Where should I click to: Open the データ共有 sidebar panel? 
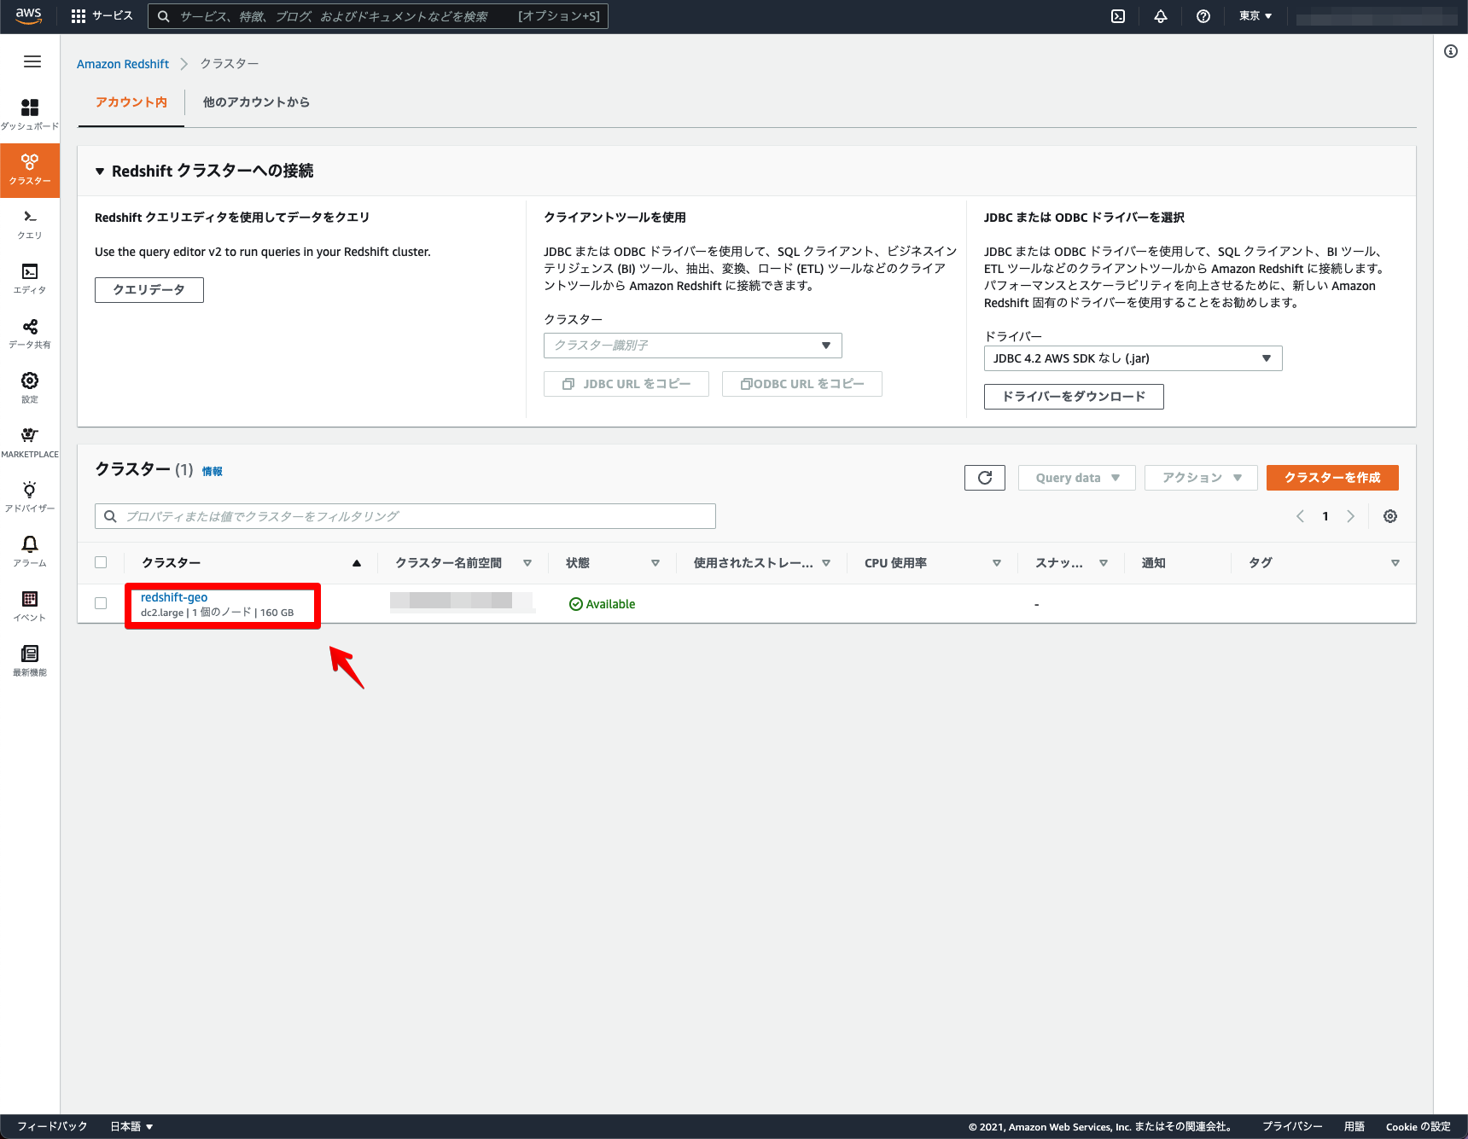30,333
